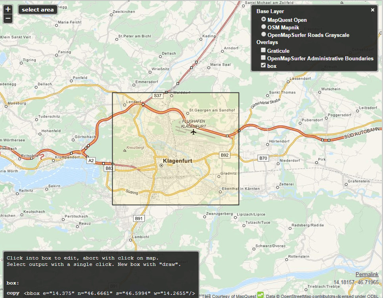Uncheck the box overlay
Viewport: 383px width, 298px height.
click(263, 65)
